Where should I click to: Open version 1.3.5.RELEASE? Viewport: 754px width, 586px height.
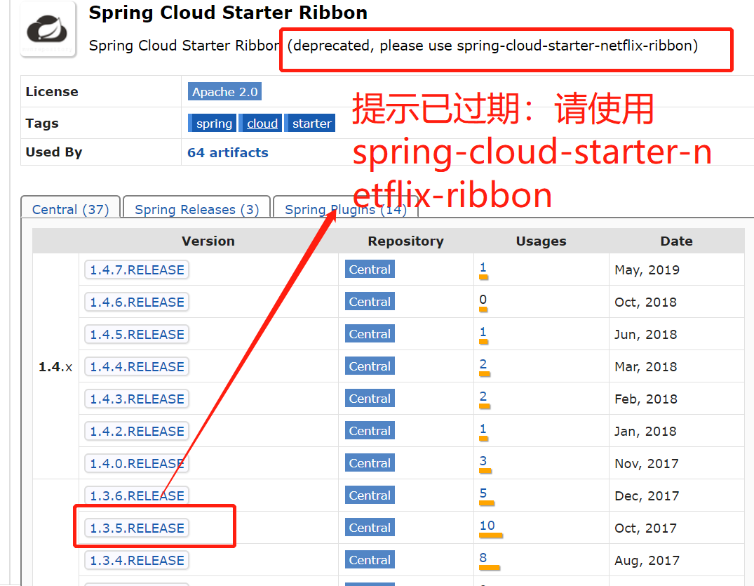point(137,527)
